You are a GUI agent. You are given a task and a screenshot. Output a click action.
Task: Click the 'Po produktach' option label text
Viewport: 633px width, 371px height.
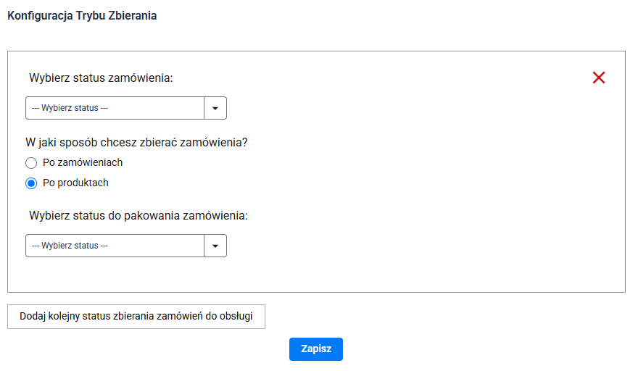[x=75, y=183]
